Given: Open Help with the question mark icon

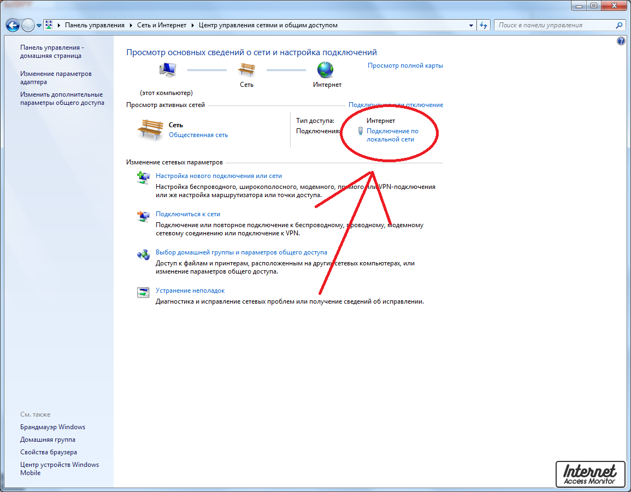Looking at the screenshot, I should [x=621, y=41].
